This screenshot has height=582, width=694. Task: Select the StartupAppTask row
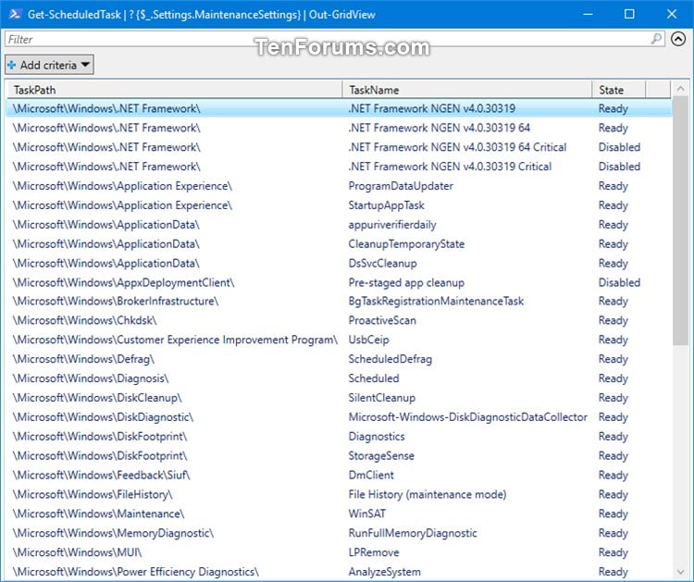tap(339, 205)
